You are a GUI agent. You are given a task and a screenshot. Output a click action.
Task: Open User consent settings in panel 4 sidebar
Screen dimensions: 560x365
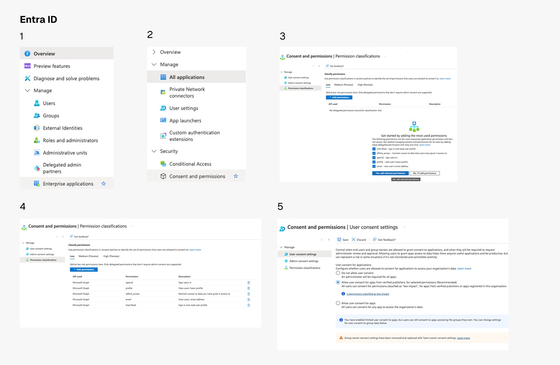point(41,249)
